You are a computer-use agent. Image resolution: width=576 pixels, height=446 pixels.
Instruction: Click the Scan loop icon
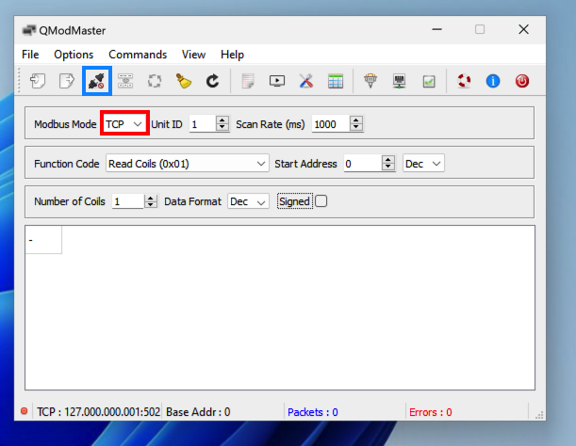[x=155, y=81]
